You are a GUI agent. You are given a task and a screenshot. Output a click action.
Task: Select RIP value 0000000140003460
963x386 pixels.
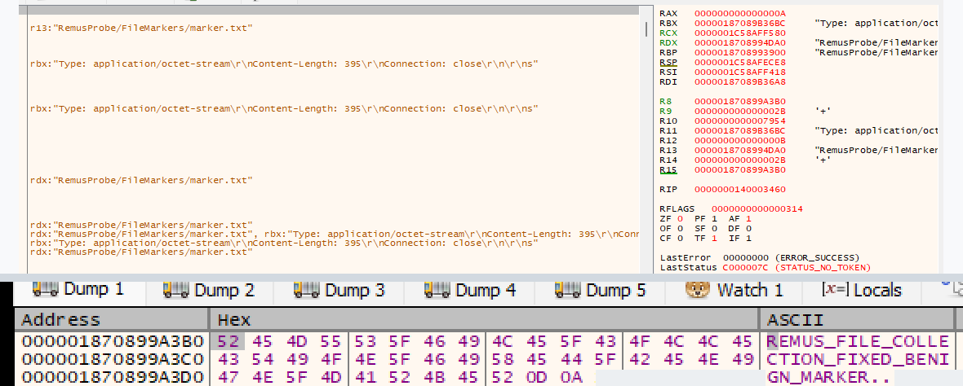click(x=740, y=189)
